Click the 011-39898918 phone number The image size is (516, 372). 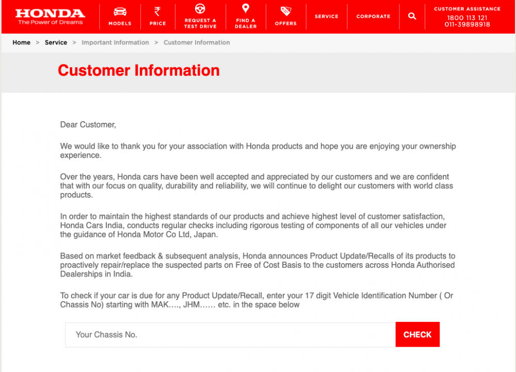pyautogui.click(x=467, y=25)
